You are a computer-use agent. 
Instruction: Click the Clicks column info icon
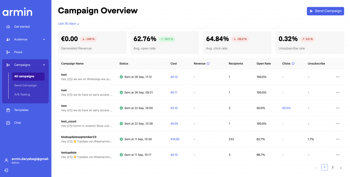pos(293,64)
